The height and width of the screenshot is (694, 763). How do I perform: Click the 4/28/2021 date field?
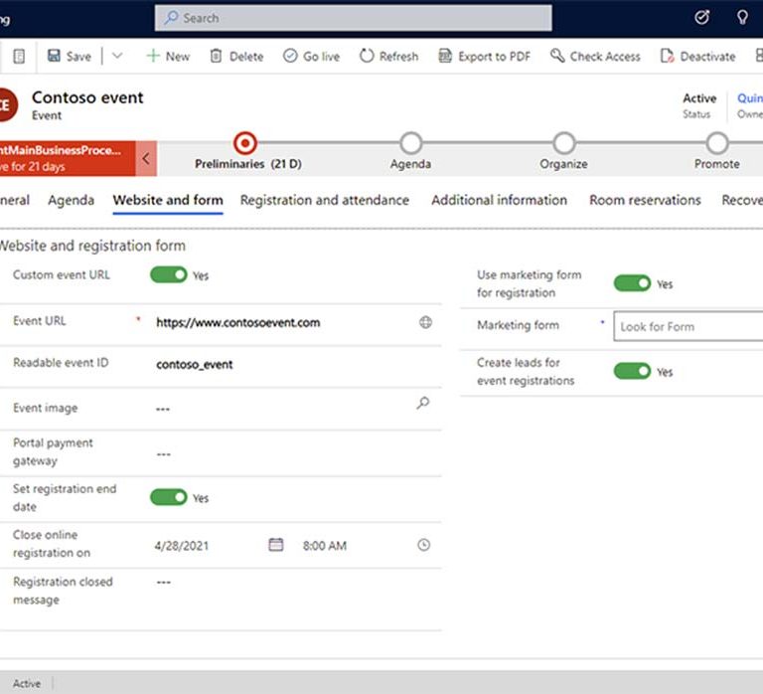182,546
